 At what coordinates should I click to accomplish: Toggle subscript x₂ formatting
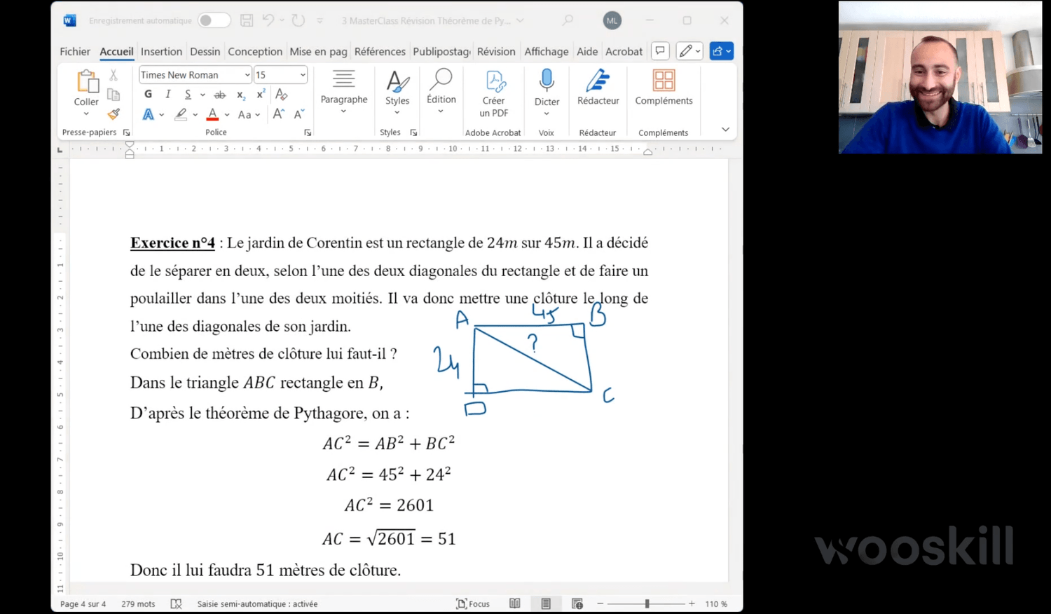[x=241, y=95]
